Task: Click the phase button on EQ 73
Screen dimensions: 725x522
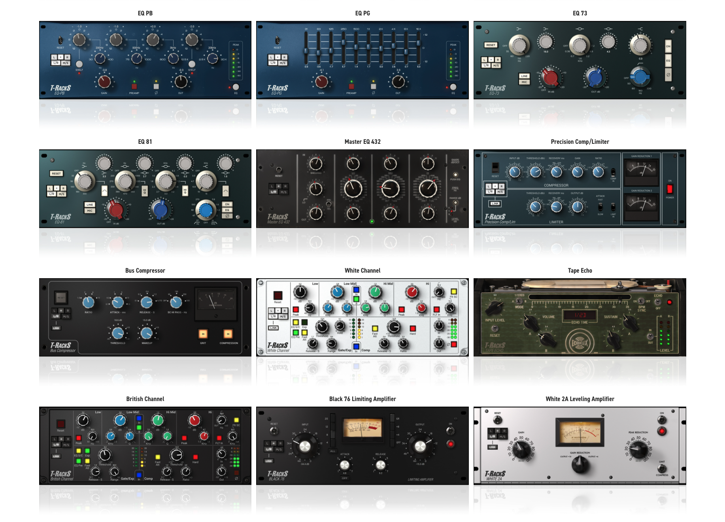Action: click(668, 75)
